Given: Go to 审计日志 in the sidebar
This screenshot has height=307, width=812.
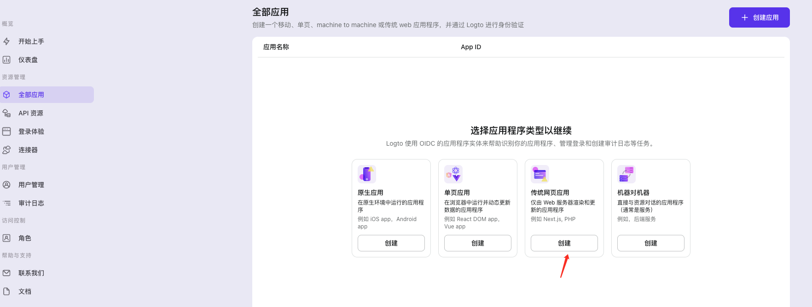Looking at the screenshot, I should click(31, 203).
